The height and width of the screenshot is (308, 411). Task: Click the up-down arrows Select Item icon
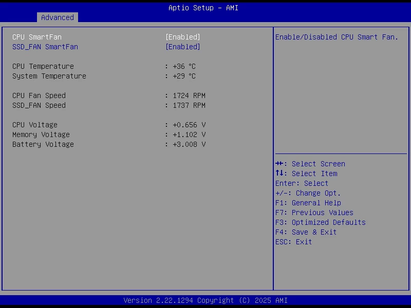pos(279,174)
